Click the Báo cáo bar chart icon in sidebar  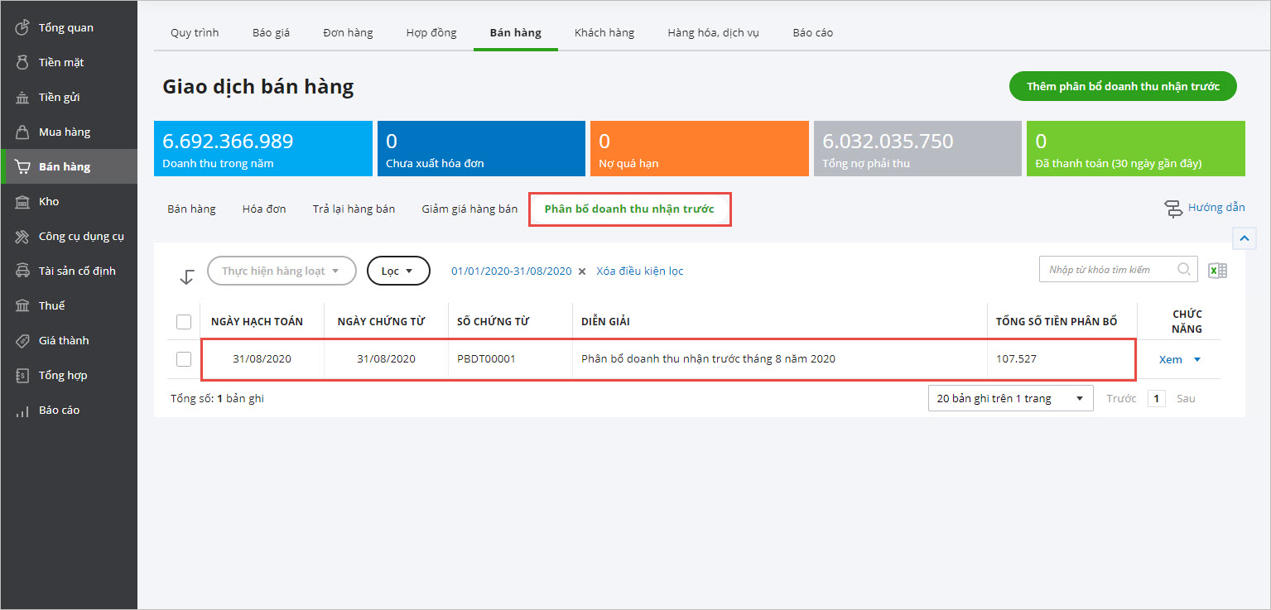22,411
